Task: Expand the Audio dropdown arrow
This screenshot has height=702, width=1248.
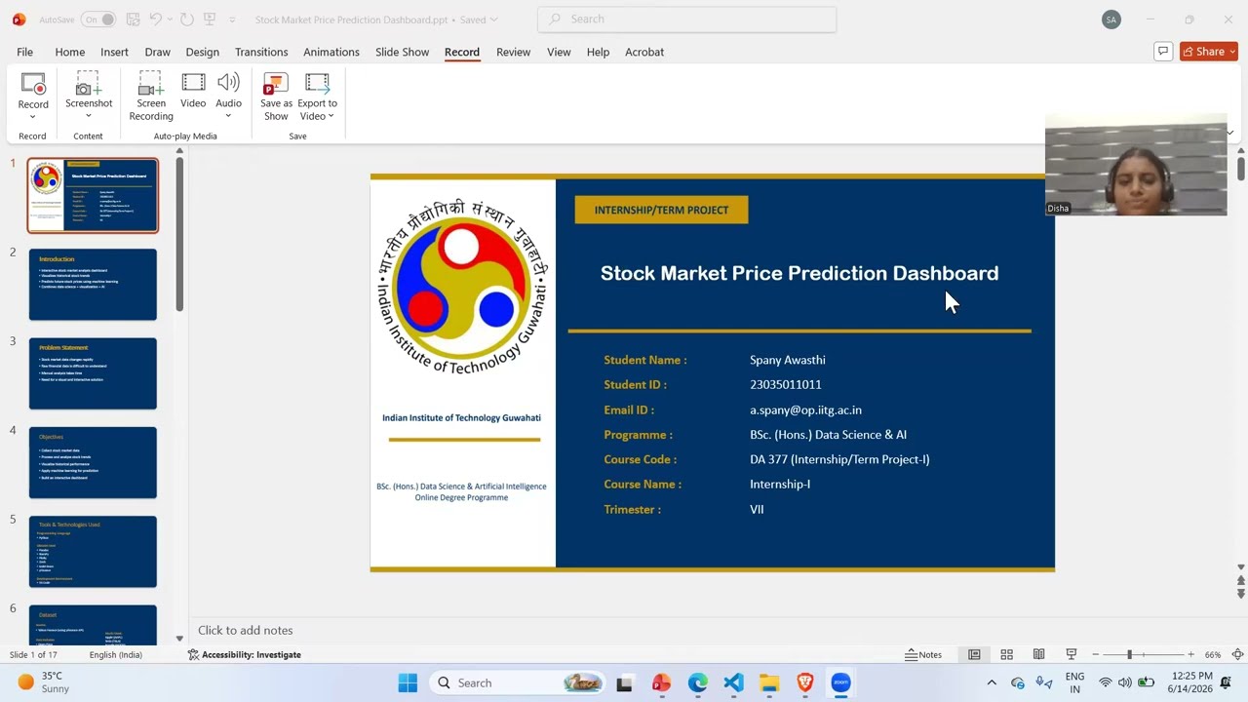Action: 229,116
